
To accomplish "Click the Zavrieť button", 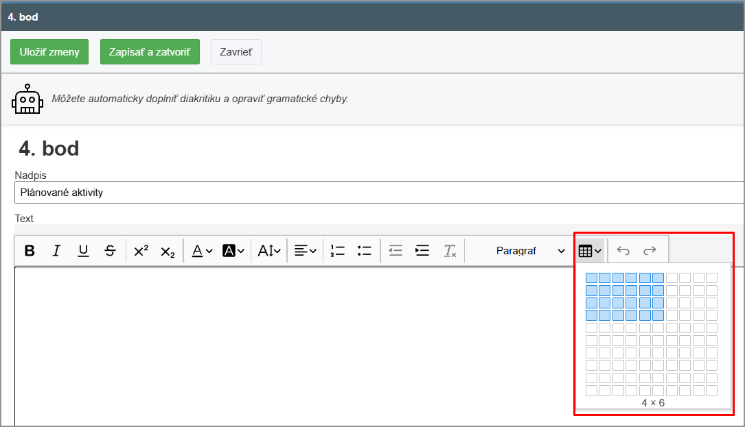I will pyautogui.click(x=236, y=52).
